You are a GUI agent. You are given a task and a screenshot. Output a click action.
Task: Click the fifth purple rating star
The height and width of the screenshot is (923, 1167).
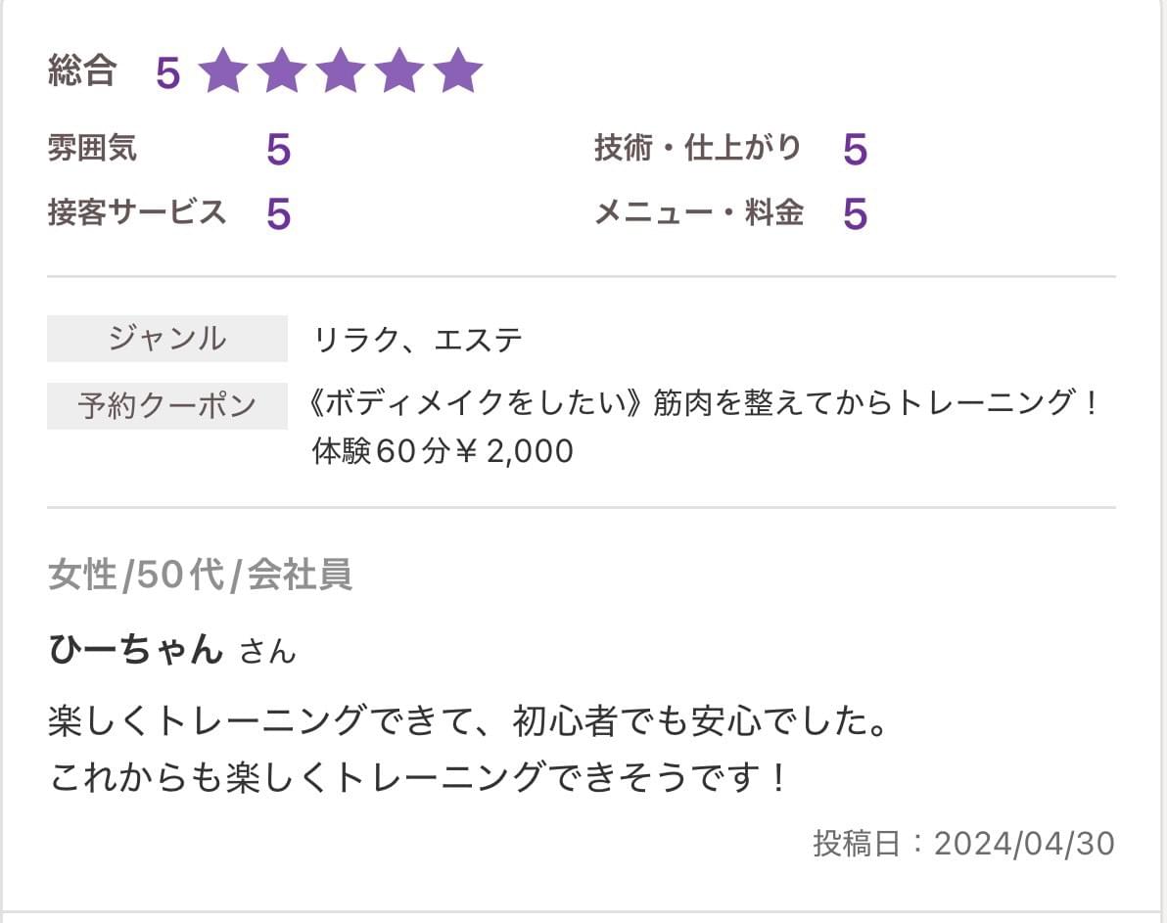pos(458,72)
